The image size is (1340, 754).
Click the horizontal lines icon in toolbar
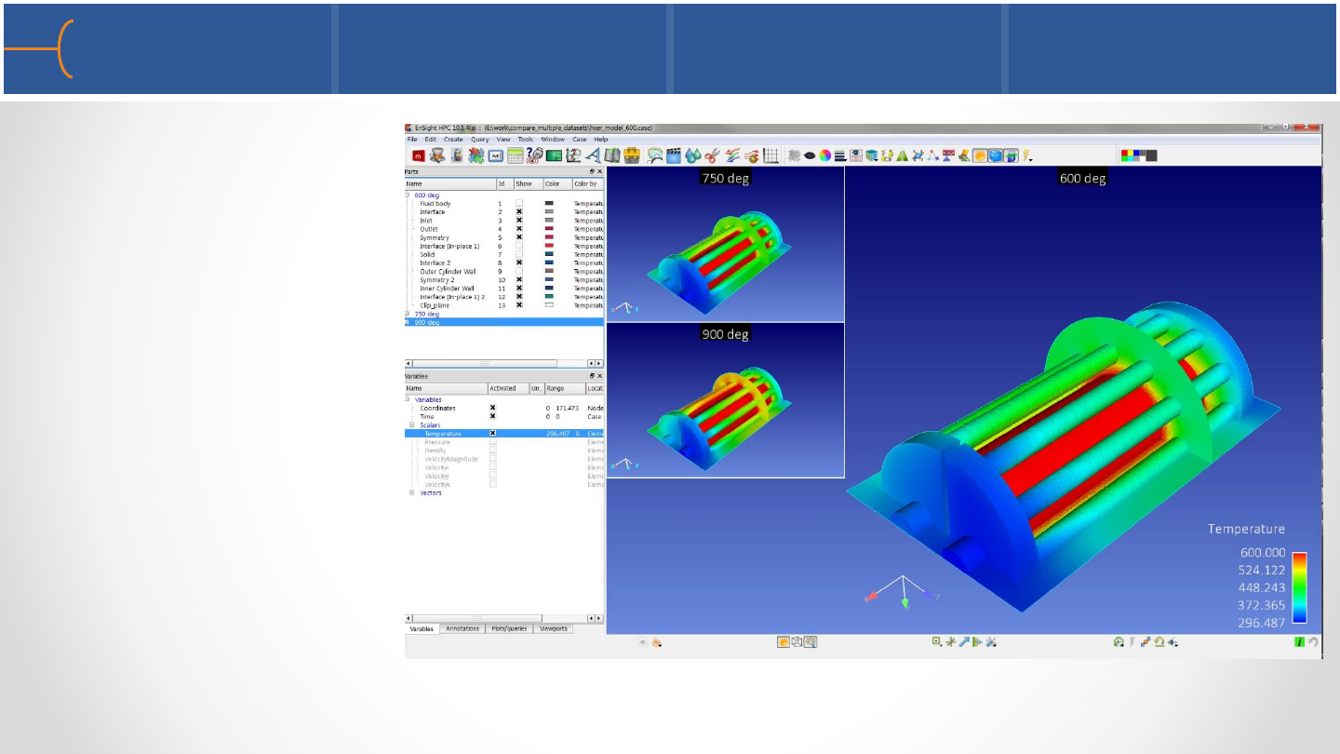(840, 155)
